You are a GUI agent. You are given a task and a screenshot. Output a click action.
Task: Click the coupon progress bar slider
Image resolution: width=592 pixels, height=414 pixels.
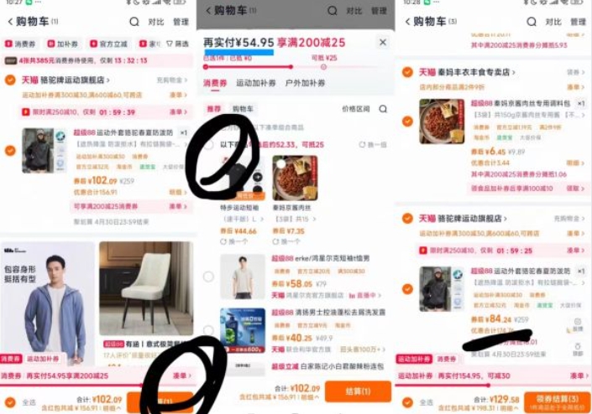[291, 67]
